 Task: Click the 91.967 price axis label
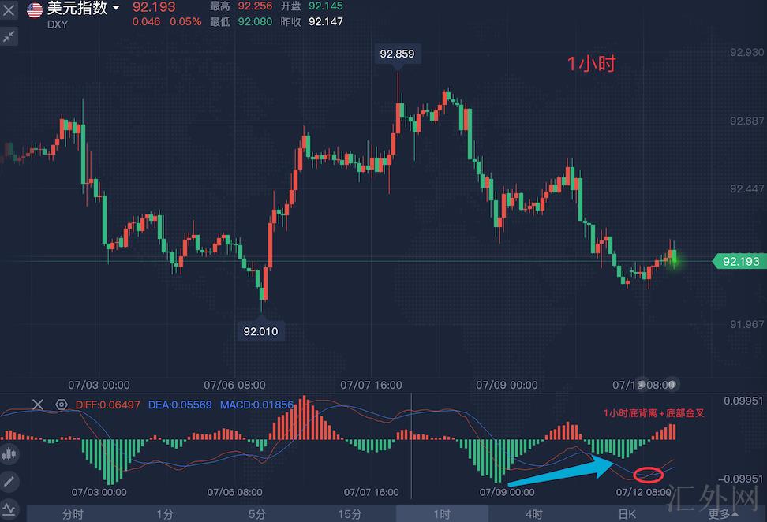click(x=746, y=324)
